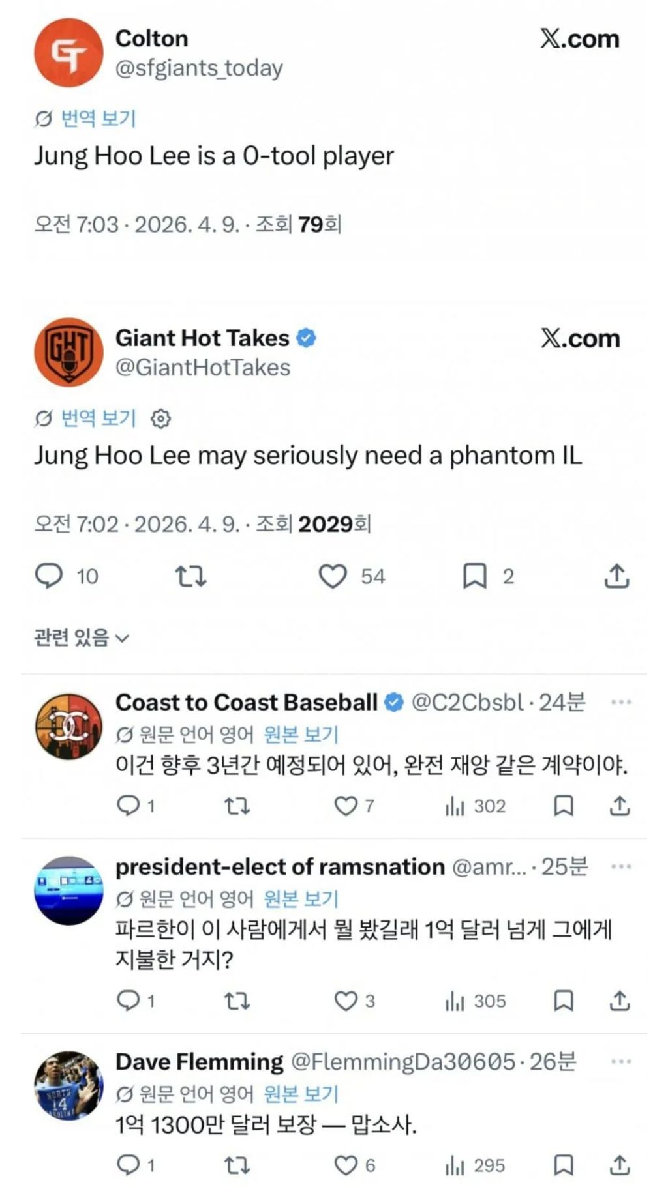This screenshot has height=1187, width=668.
Task: Open more options on ramsnation reply
Action: pos(621,866)
